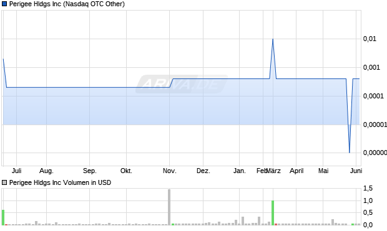Image resolution: width=387 pixels, height=231 pixels.
Task: Click the 0,5 volume axis label
Action: click(x=368, y=212)
